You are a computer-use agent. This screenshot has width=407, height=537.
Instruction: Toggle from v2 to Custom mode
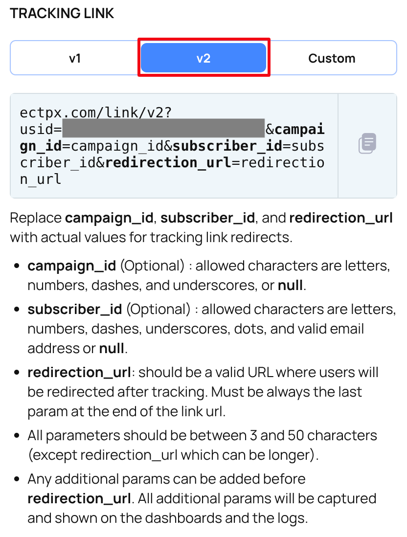pyautogui.click(x=332, y=58)
